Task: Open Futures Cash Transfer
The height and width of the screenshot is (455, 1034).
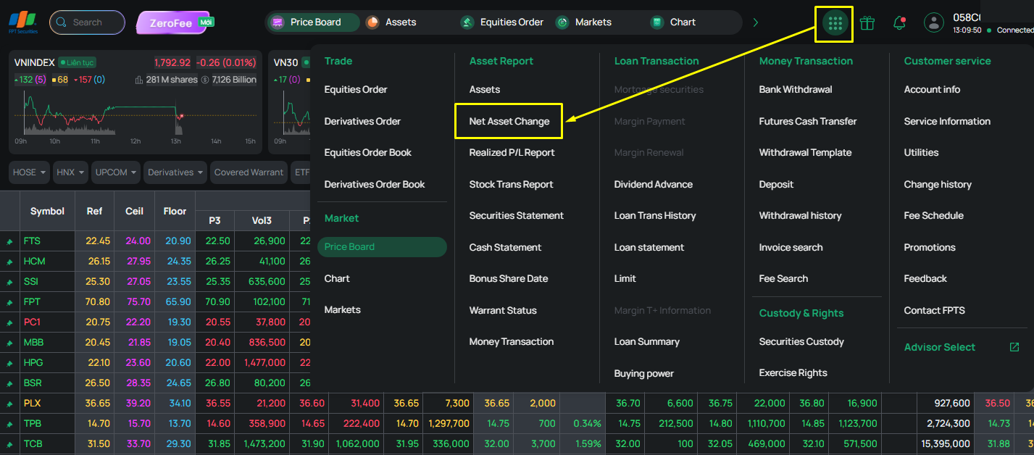Action: click(x=808, y=121)
